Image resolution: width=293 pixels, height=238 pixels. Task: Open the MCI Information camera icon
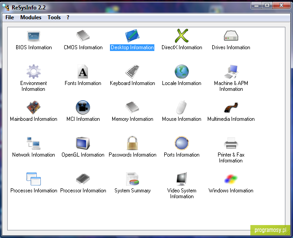pyautogui.click(x=83, y=107)
